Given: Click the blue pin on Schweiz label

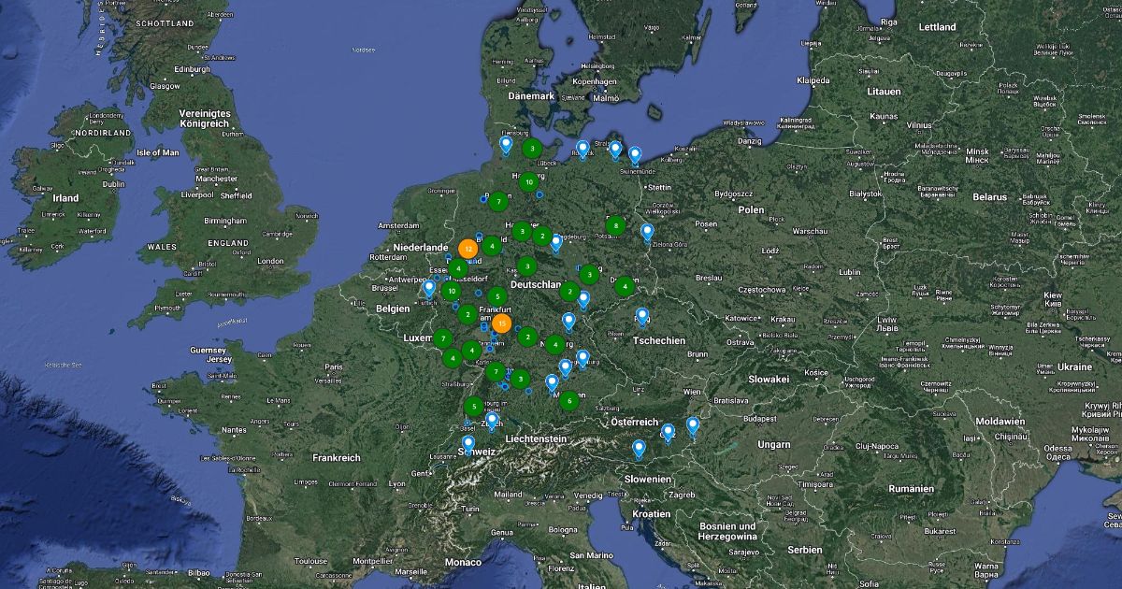Looking at the screenshot, I should pyautogui.click(x=468, y=443).
